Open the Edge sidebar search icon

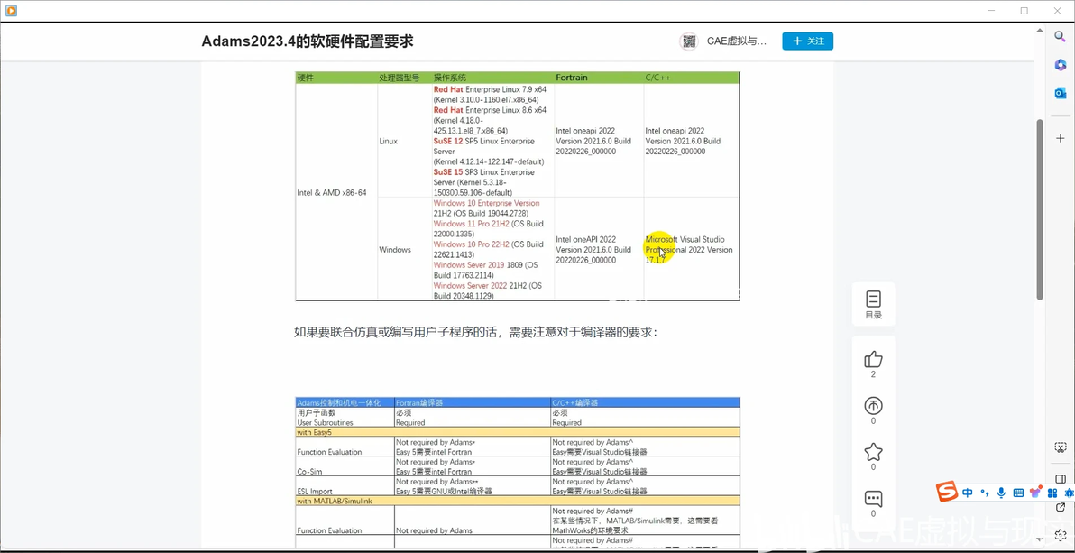click(1060, 36)
